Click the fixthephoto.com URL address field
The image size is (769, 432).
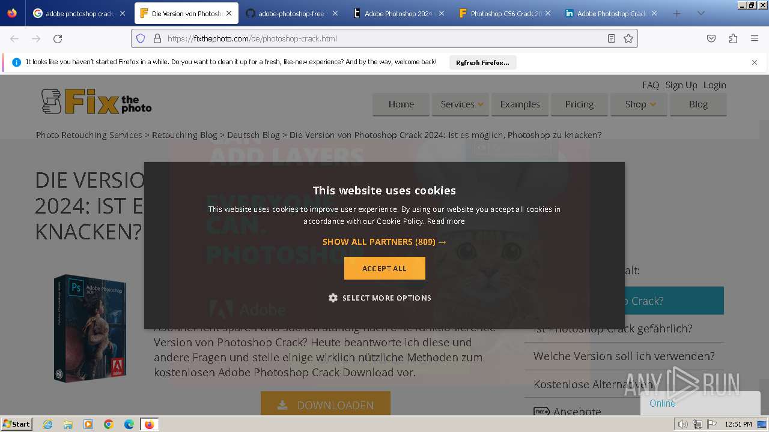click(384, 38)
